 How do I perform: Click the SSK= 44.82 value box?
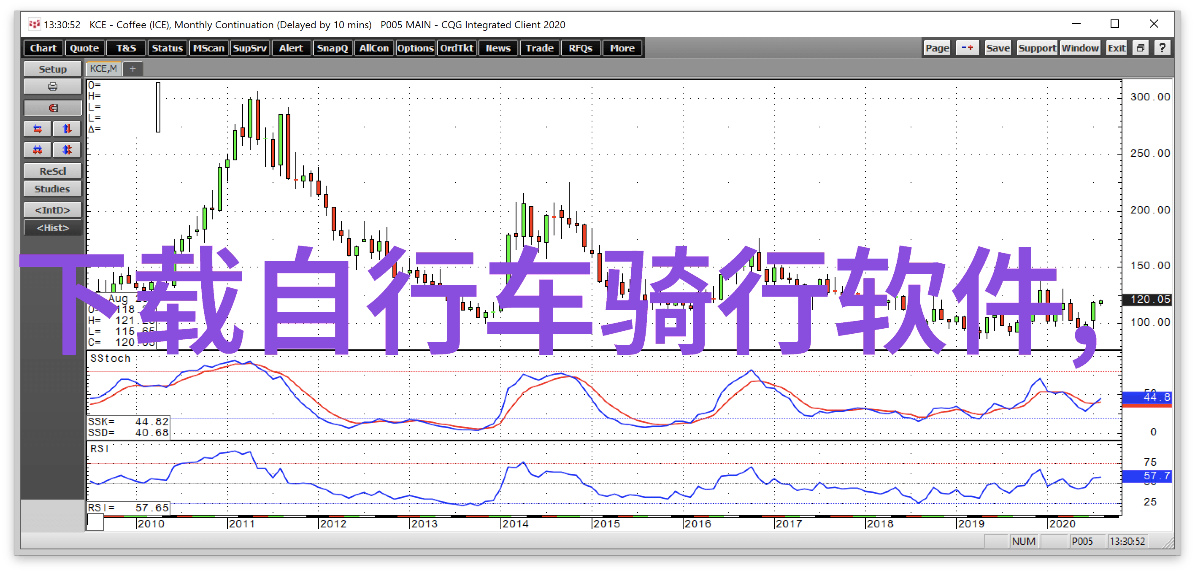(129, 421)
